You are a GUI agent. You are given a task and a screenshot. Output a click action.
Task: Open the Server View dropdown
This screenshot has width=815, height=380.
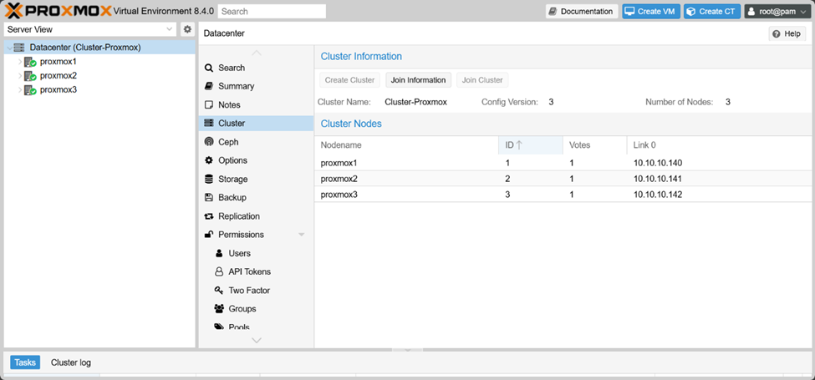90,29
